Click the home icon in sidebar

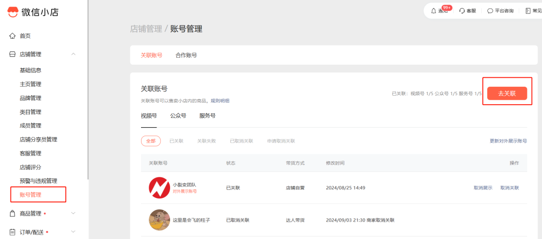13,36
